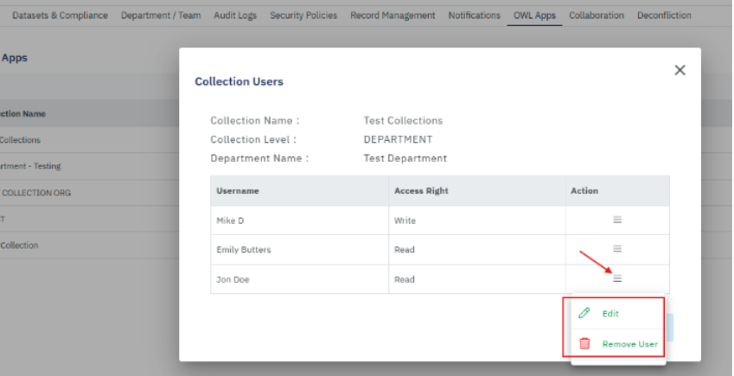Click the Access Right column header
Image resolution: width=734 pixels, height=376 pixels.
(x=420, y=190)
